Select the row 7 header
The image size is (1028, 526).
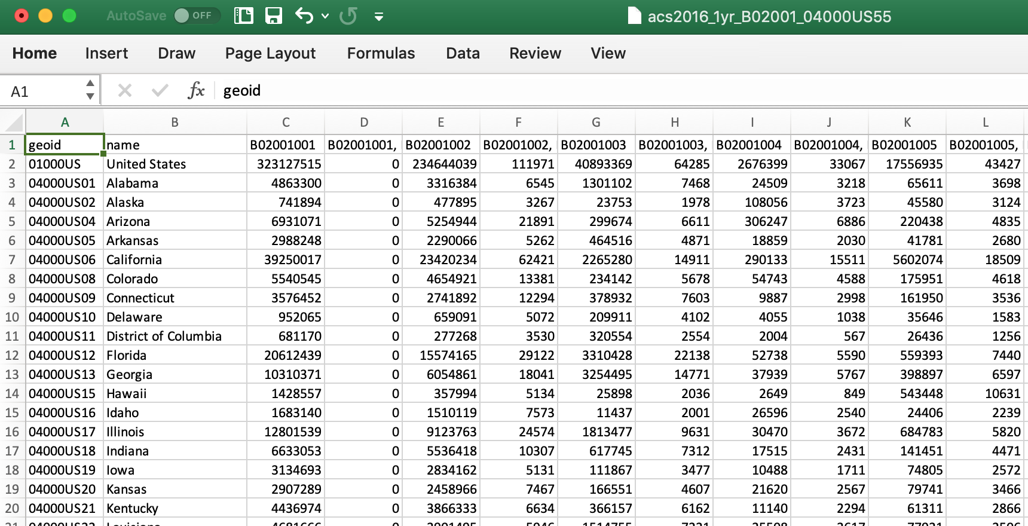point(12,259)
